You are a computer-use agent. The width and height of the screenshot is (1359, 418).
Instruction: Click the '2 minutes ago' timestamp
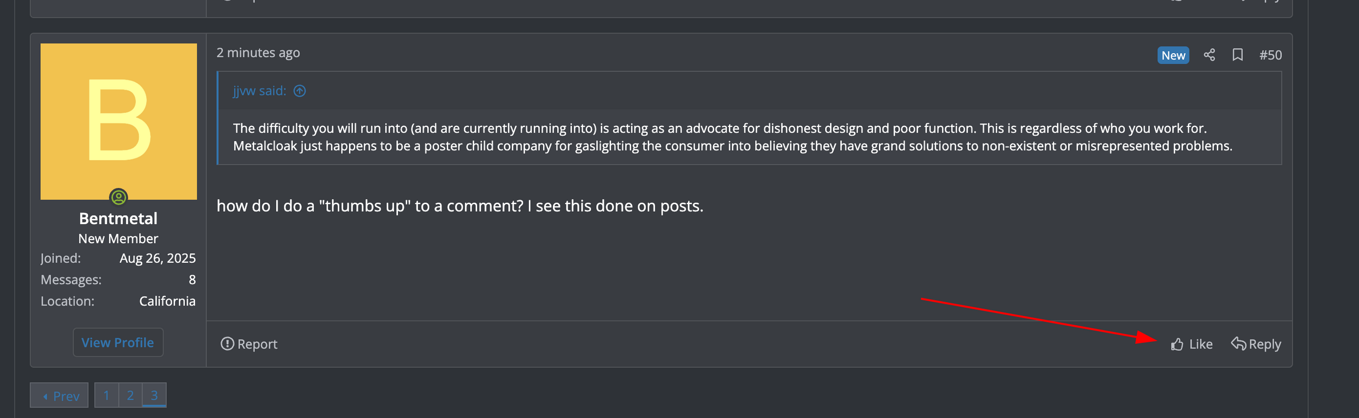(x=258, y=53)
